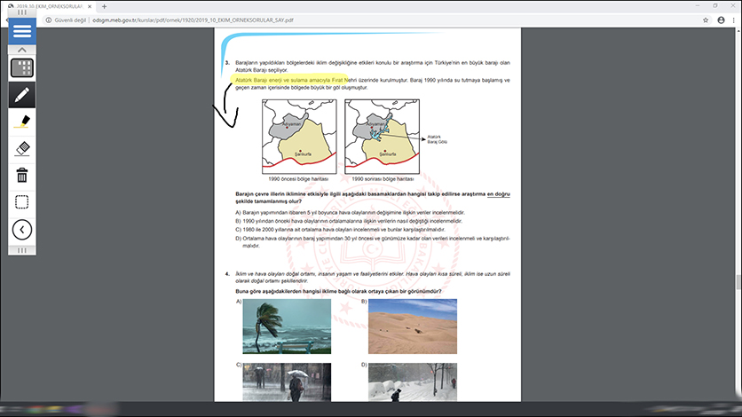Click the trash can to clear annotations

tap(22, 175)
